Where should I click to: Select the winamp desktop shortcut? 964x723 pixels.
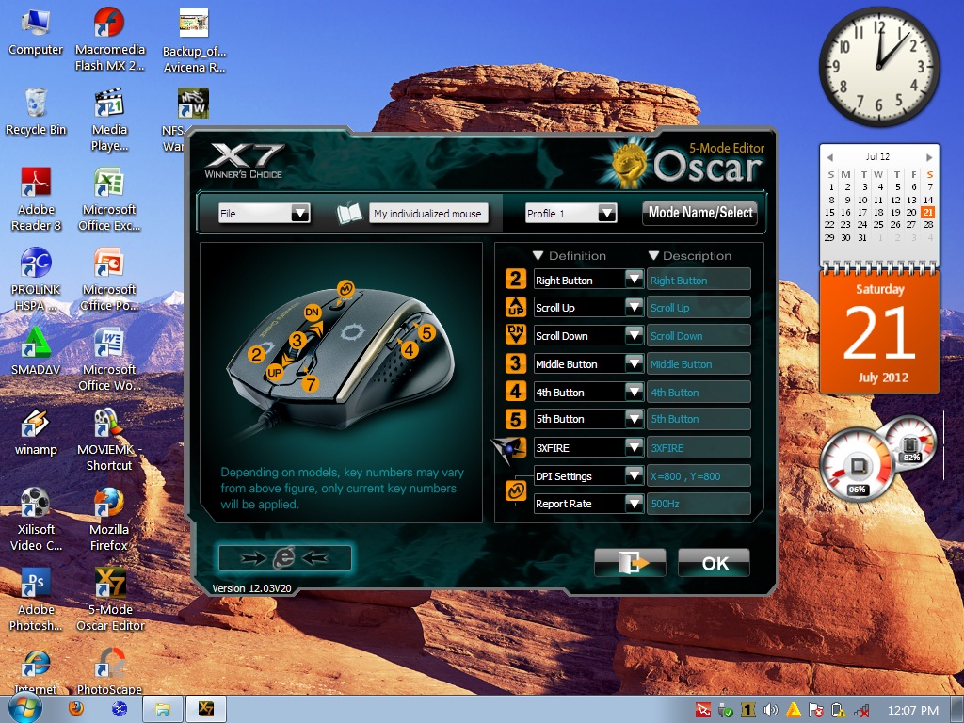pyautogui.click(x=36, y=431)
